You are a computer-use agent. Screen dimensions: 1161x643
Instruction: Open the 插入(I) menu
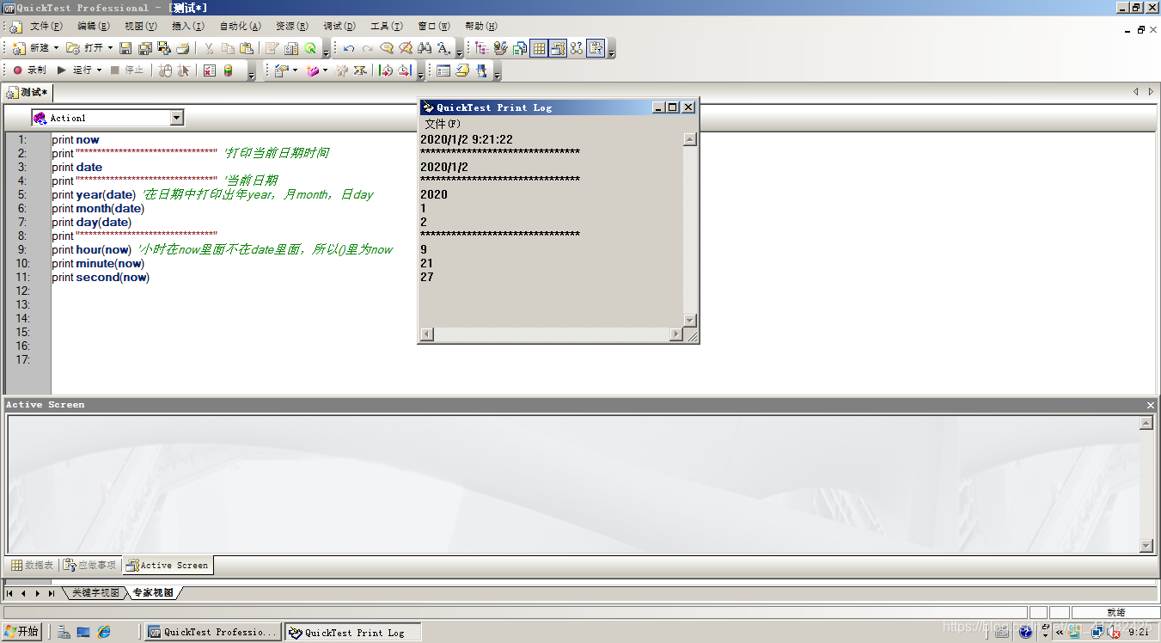(188, 27)
